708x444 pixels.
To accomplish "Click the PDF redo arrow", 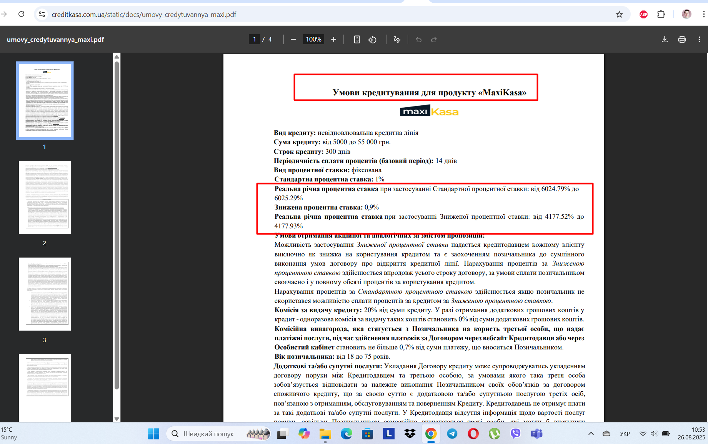I will click(x=434, y=39).
